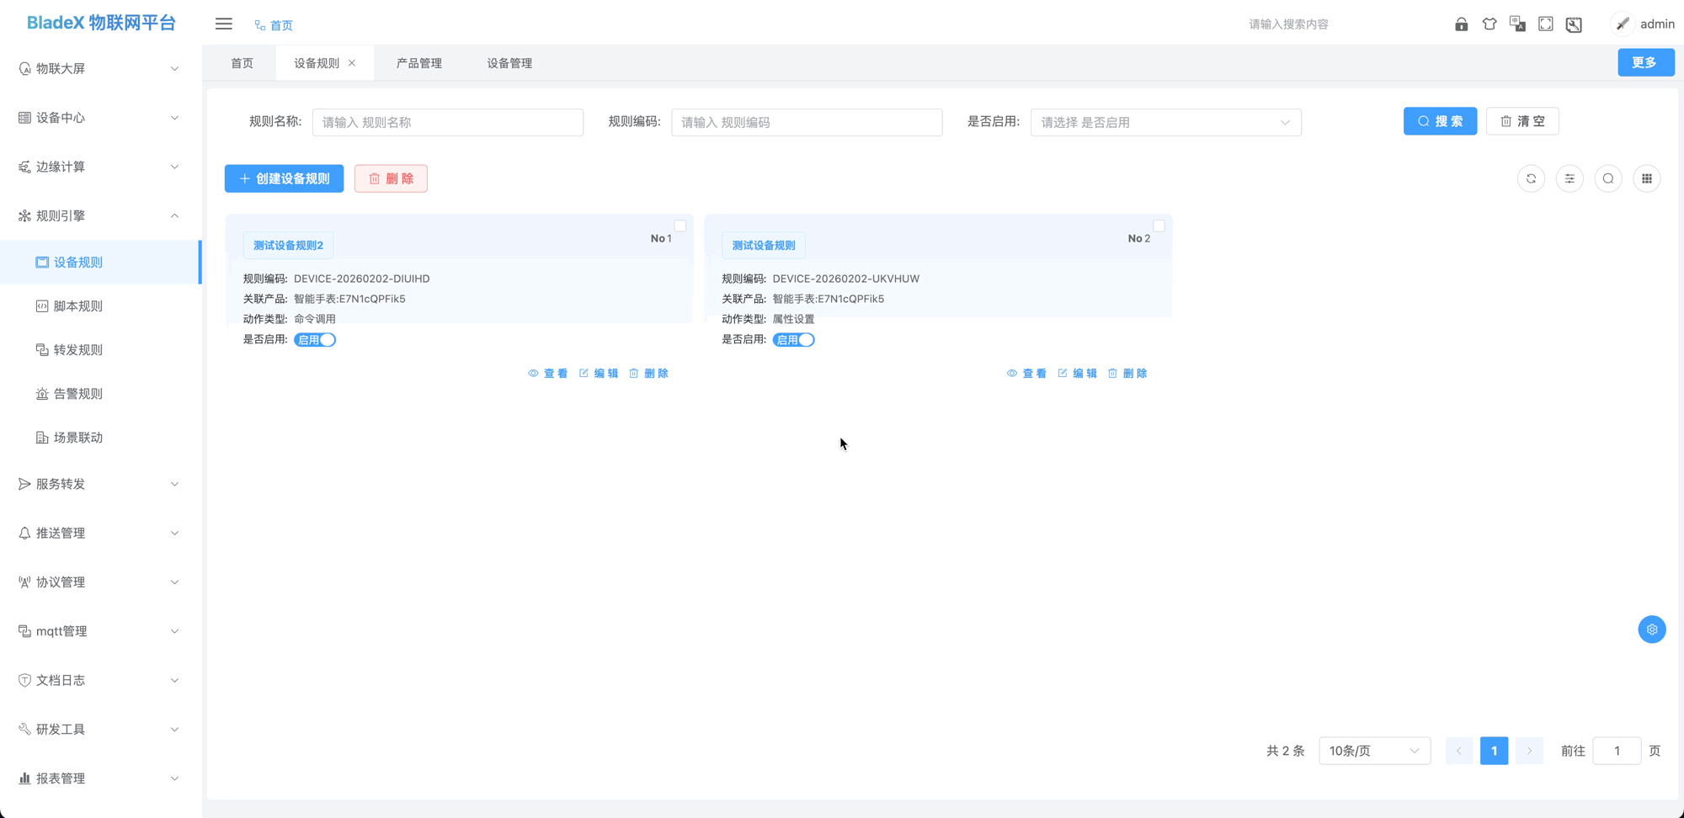
Task: Open the 10条/页 page size dropdown
Action: pyautogui.click(x=1373, y=751)
